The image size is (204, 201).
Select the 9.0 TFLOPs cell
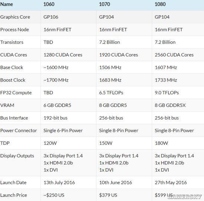[x=167, y=93]
